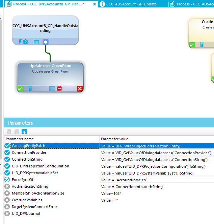Select the UID_DPRJournal parameter name
Viewport: 214px width, 224px height.
click(26, 213)
